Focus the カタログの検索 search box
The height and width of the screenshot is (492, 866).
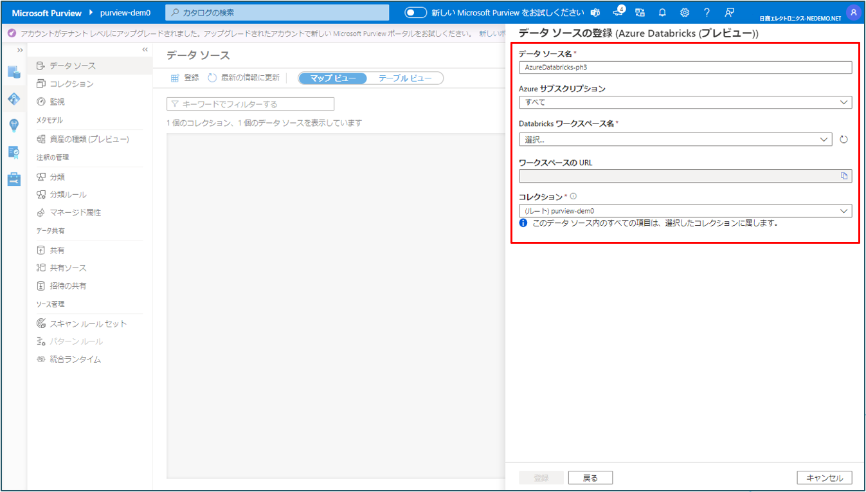click(x=277, y=13)
